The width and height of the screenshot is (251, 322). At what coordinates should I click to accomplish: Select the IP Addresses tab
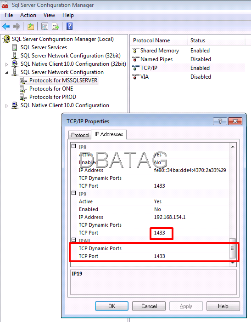pyautogui.click(x=109, y=134)
